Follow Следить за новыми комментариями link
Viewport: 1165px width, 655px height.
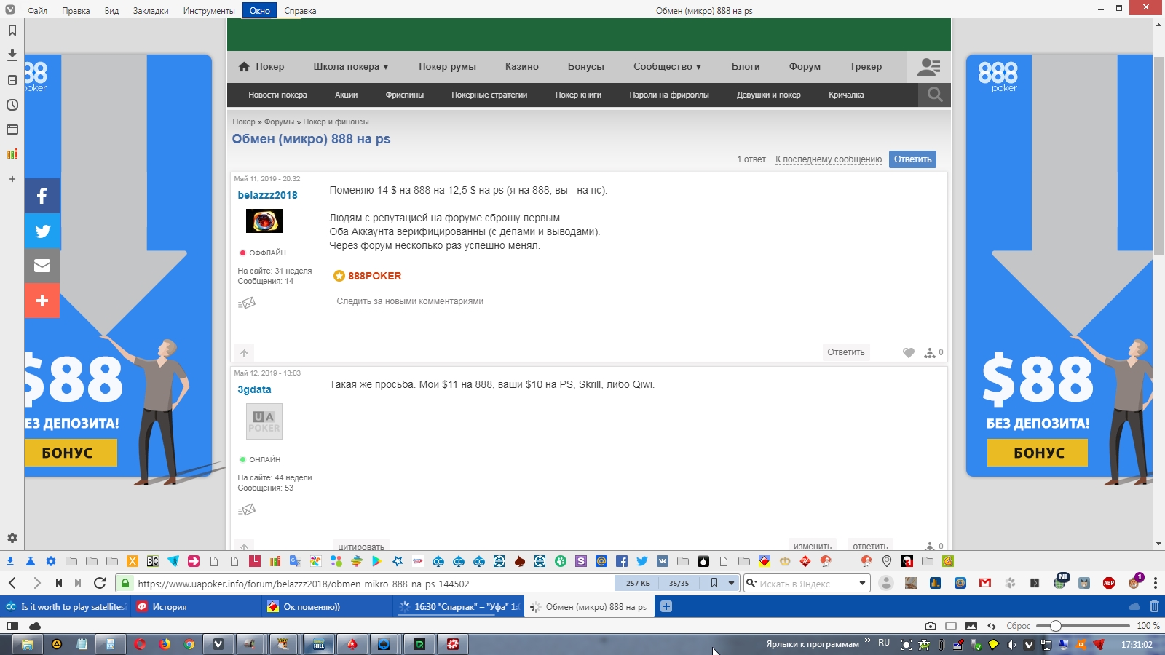tap(410, 301)
